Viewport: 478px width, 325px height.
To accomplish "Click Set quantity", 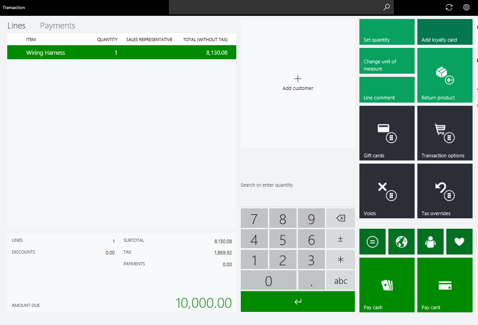I will coord(387,32).
